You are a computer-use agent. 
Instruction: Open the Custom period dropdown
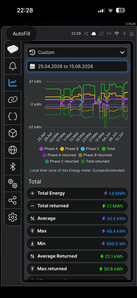pyautogui.click(x=77, y=53)
